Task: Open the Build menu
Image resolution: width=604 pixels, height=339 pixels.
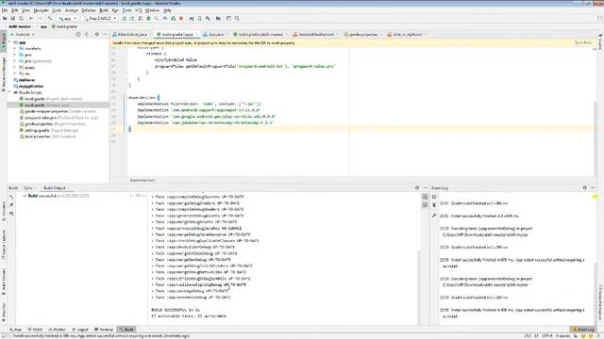Action: pyautogui.click(x=104, y=10)
